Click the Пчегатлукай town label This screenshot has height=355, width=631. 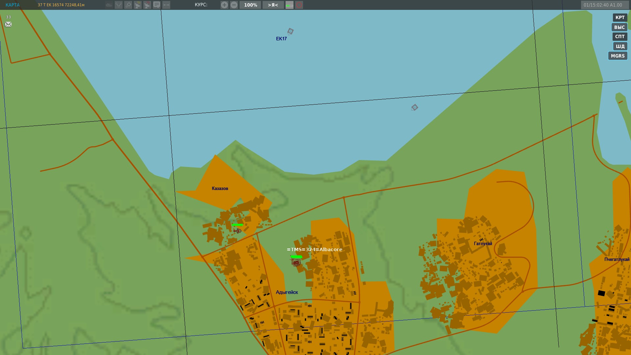point(617,259)
